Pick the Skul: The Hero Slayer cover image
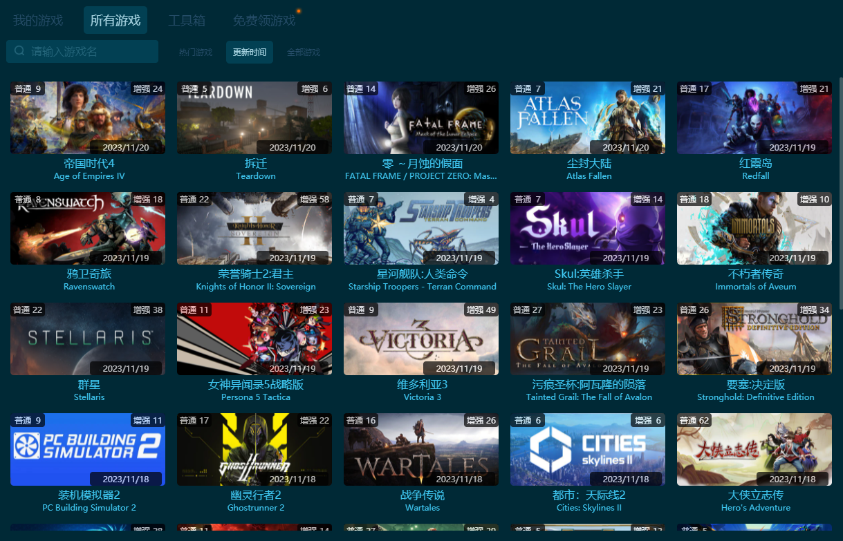Screen dimensions: 843x541 point(588,228)
